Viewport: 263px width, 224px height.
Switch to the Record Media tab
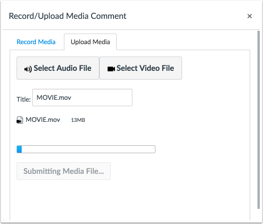pos(36,42)
